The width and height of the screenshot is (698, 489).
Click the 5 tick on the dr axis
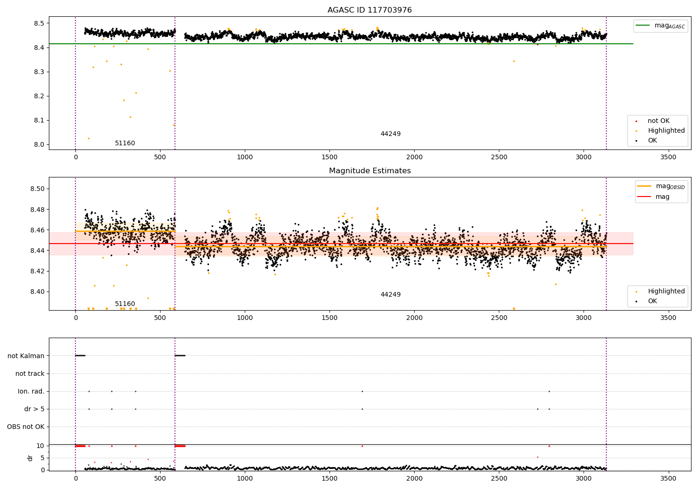click(42, 458)
